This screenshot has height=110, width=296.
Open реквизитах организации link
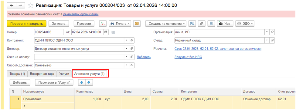(x=81, y=14)
